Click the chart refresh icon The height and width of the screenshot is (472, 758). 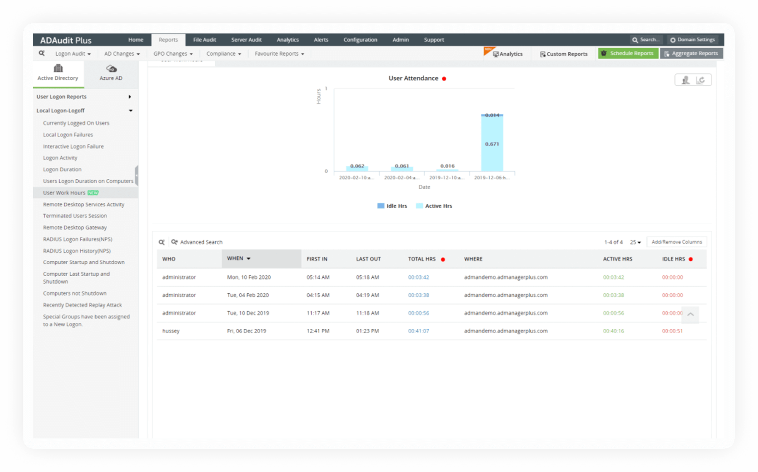[701, 80]
